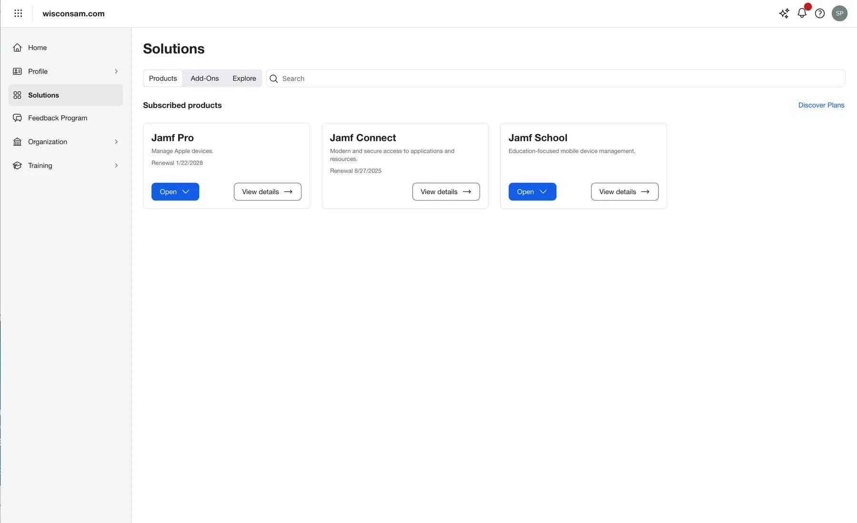Viewport: 857px width, 523px height.
Task: Click the wisconsam.com site title
Action: 73,13
